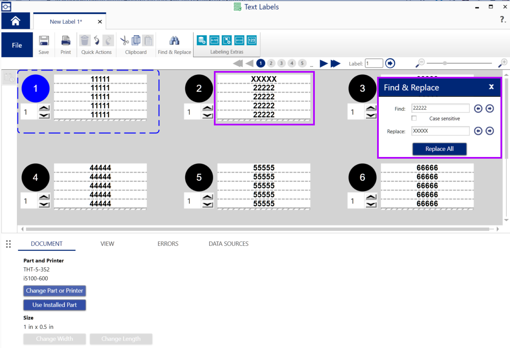Click the 123 sequence Labeling Extras icon
This screenshot has width=510, height=348.
pyautogui.click(x=252, y=40)
